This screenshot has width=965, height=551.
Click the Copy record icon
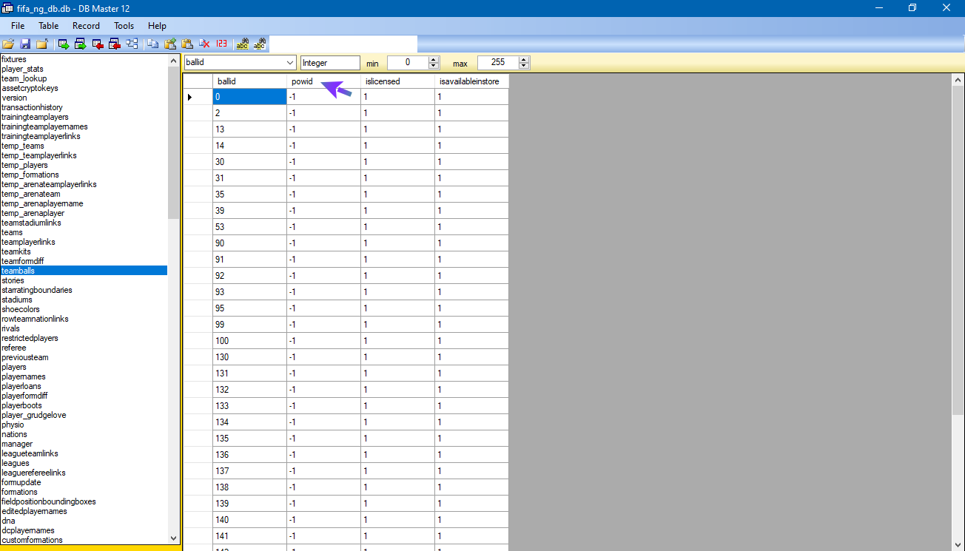coord(153,44)
